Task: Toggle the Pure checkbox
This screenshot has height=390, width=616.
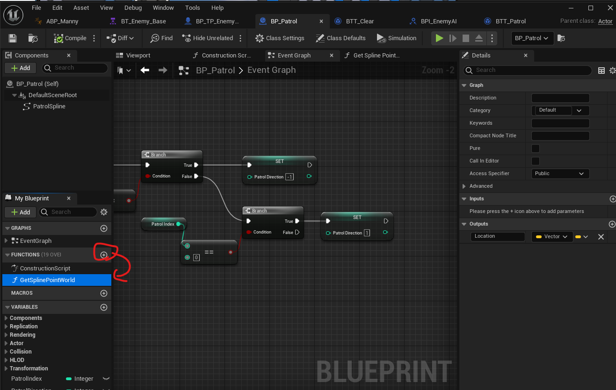Action: point(536,148)
